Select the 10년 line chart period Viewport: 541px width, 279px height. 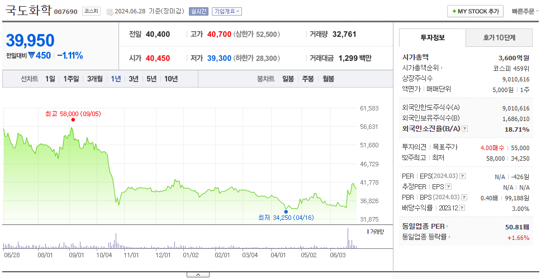pyautogui.click(x=171, y=79)
